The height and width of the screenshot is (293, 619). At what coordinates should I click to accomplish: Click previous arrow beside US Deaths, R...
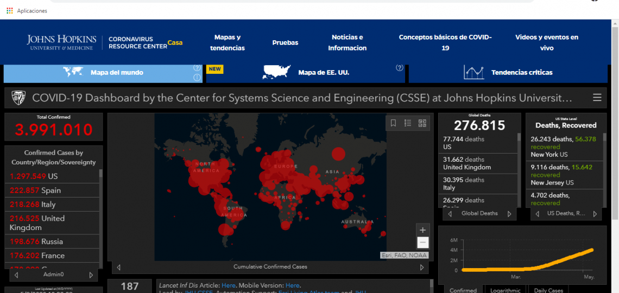click(x=536, y=214)
